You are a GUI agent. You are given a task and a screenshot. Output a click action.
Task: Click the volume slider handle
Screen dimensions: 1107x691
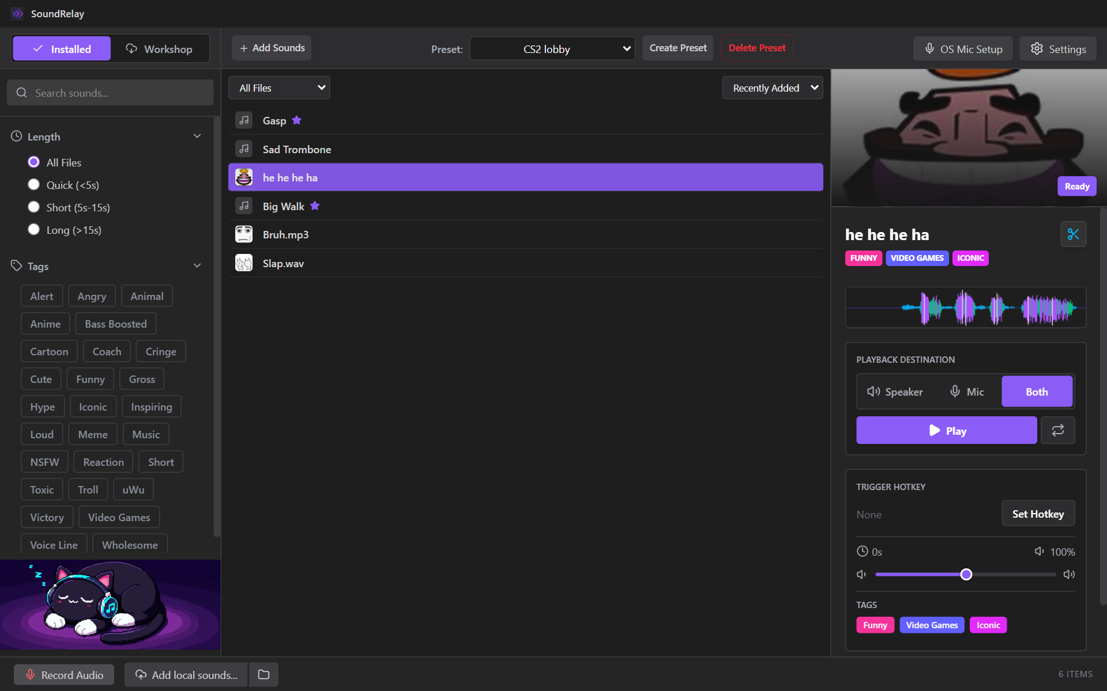[966, 574]
